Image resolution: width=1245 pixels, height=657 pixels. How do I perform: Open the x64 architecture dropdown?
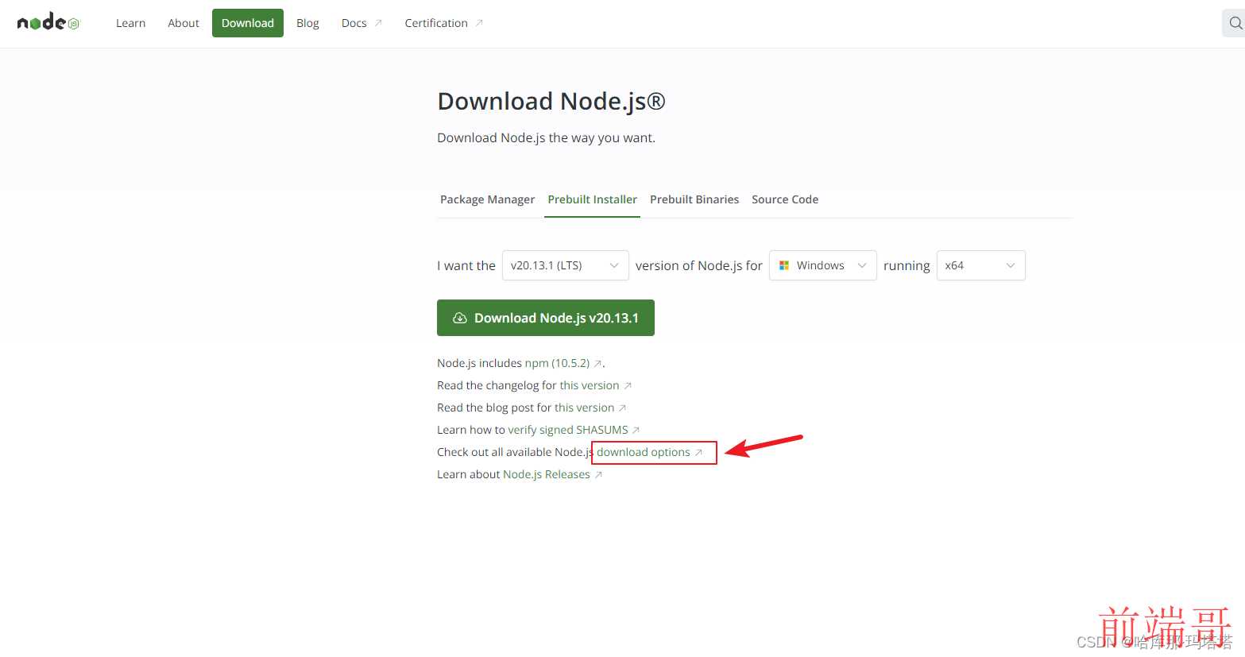(x=981, y=265)
